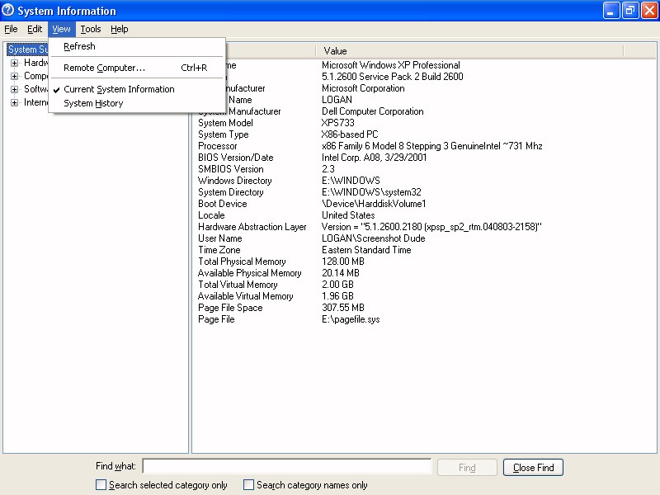The image size is (660, 495).
Task: Select the User Name row label
Action: coord(220,238)
